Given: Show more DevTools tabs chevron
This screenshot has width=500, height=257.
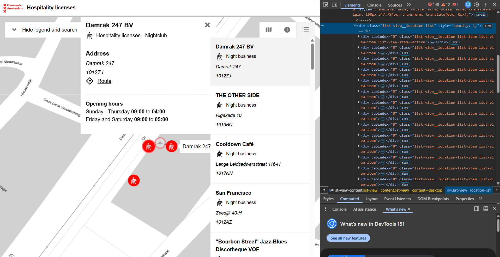Looking at the screenshot, I should [409, 5].
